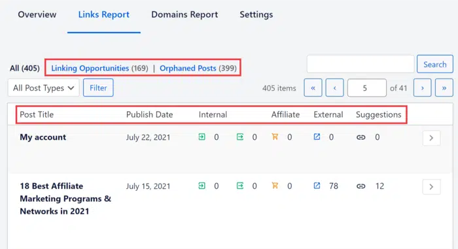This screenshot has width=458, height=249.
Task: Click the search text field
Action: [x=361, y=64]
